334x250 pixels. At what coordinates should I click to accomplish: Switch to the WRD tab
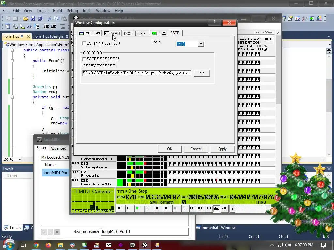tap(112, 34)
